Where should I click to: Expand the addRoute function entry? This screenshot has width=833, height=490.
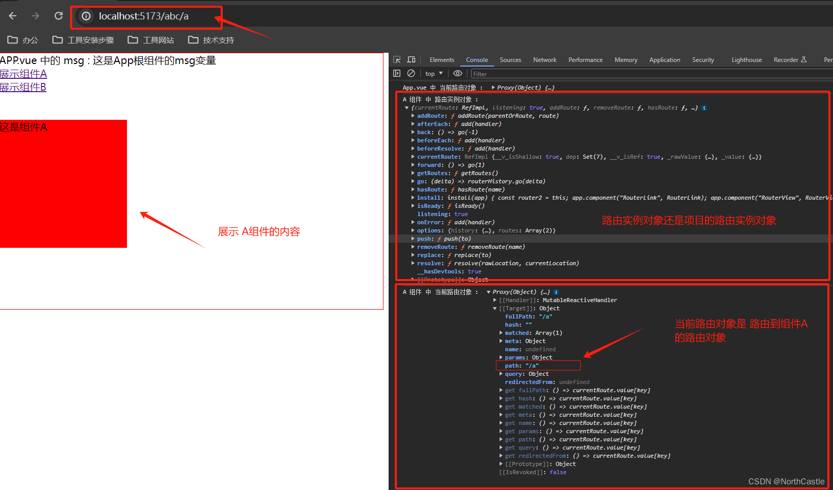(x=413, y=116)
